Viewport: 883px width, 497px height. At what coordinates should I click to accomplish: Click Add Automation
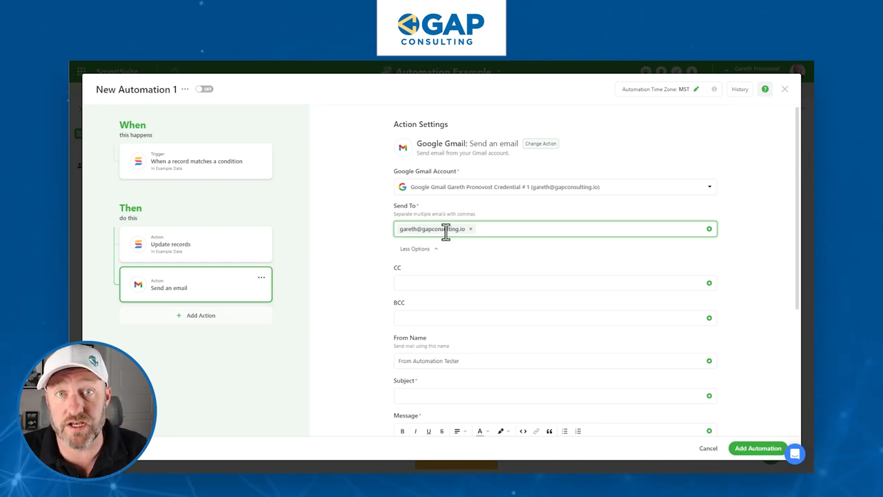757,449
